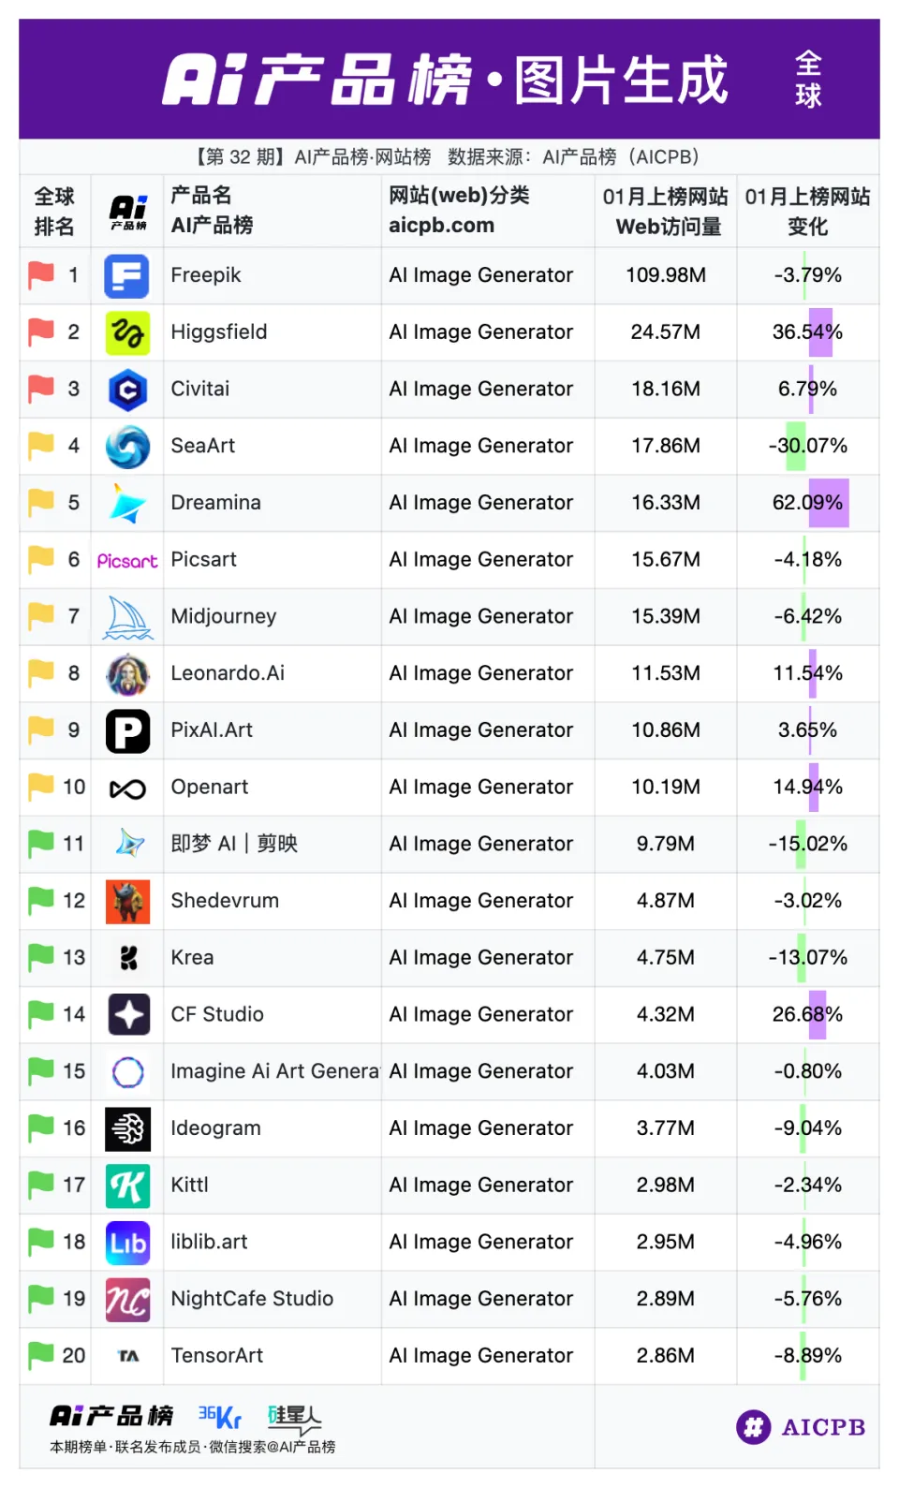The width and height of the screenshot is (899, 1488).
Task: Click the Dreamina product name
Action: [215, 503]
